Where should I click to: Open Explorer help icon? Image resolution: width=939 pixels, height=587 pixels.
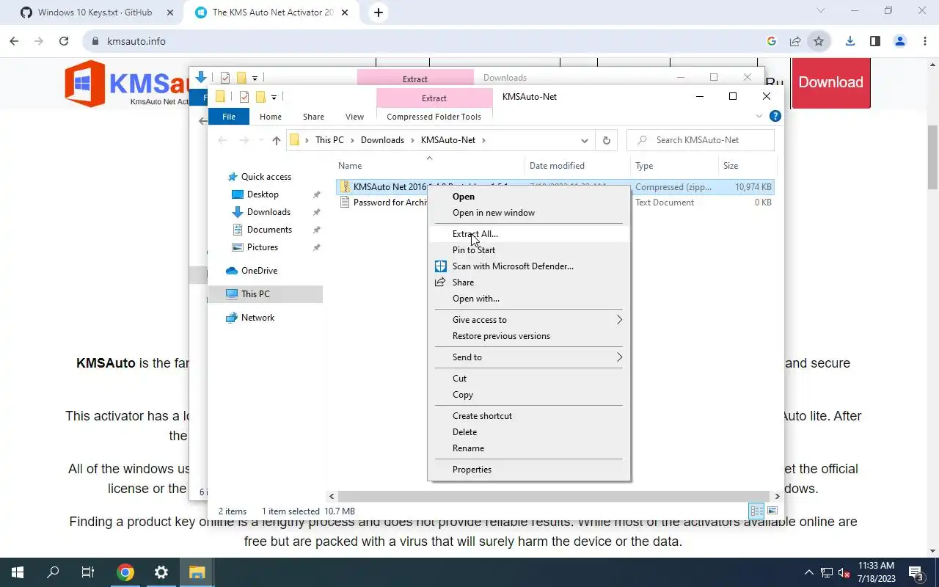click(775, 116)
